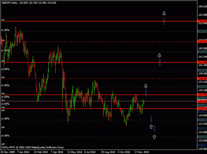Click the blue ellipse at the 127.98 level
This screenshot has height=154, width=207.
[151, 119]
